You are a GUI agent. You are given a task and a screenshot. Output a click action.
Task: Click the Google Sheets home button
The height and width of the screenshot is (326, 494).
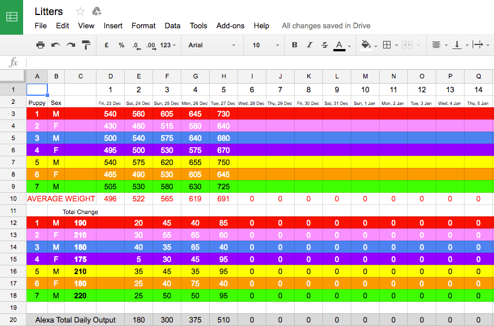point(12,17)
